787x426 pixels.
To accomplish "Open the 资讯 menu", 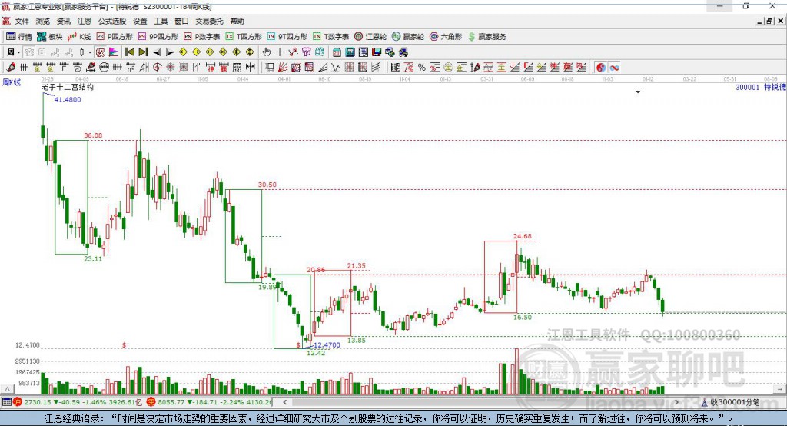I will point(64,21).
